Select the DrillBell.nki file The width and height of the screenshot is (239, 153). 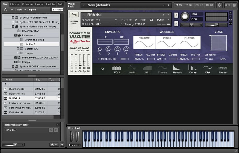tap(32, 98)
